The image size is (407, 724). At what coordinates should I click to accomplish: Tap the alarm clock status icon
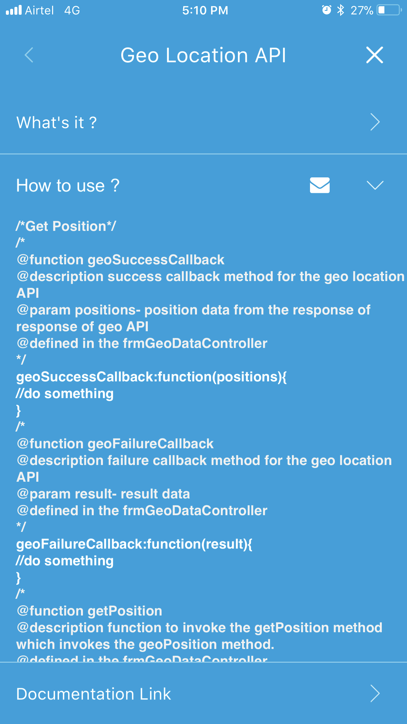coord(327,10)
